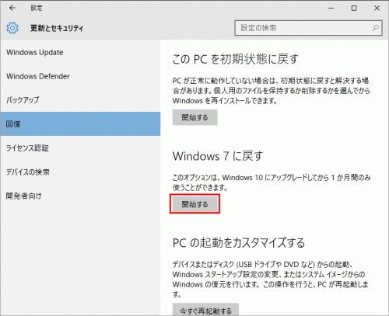Click the この PC を初期状態に戻す heading

(236, 59)
